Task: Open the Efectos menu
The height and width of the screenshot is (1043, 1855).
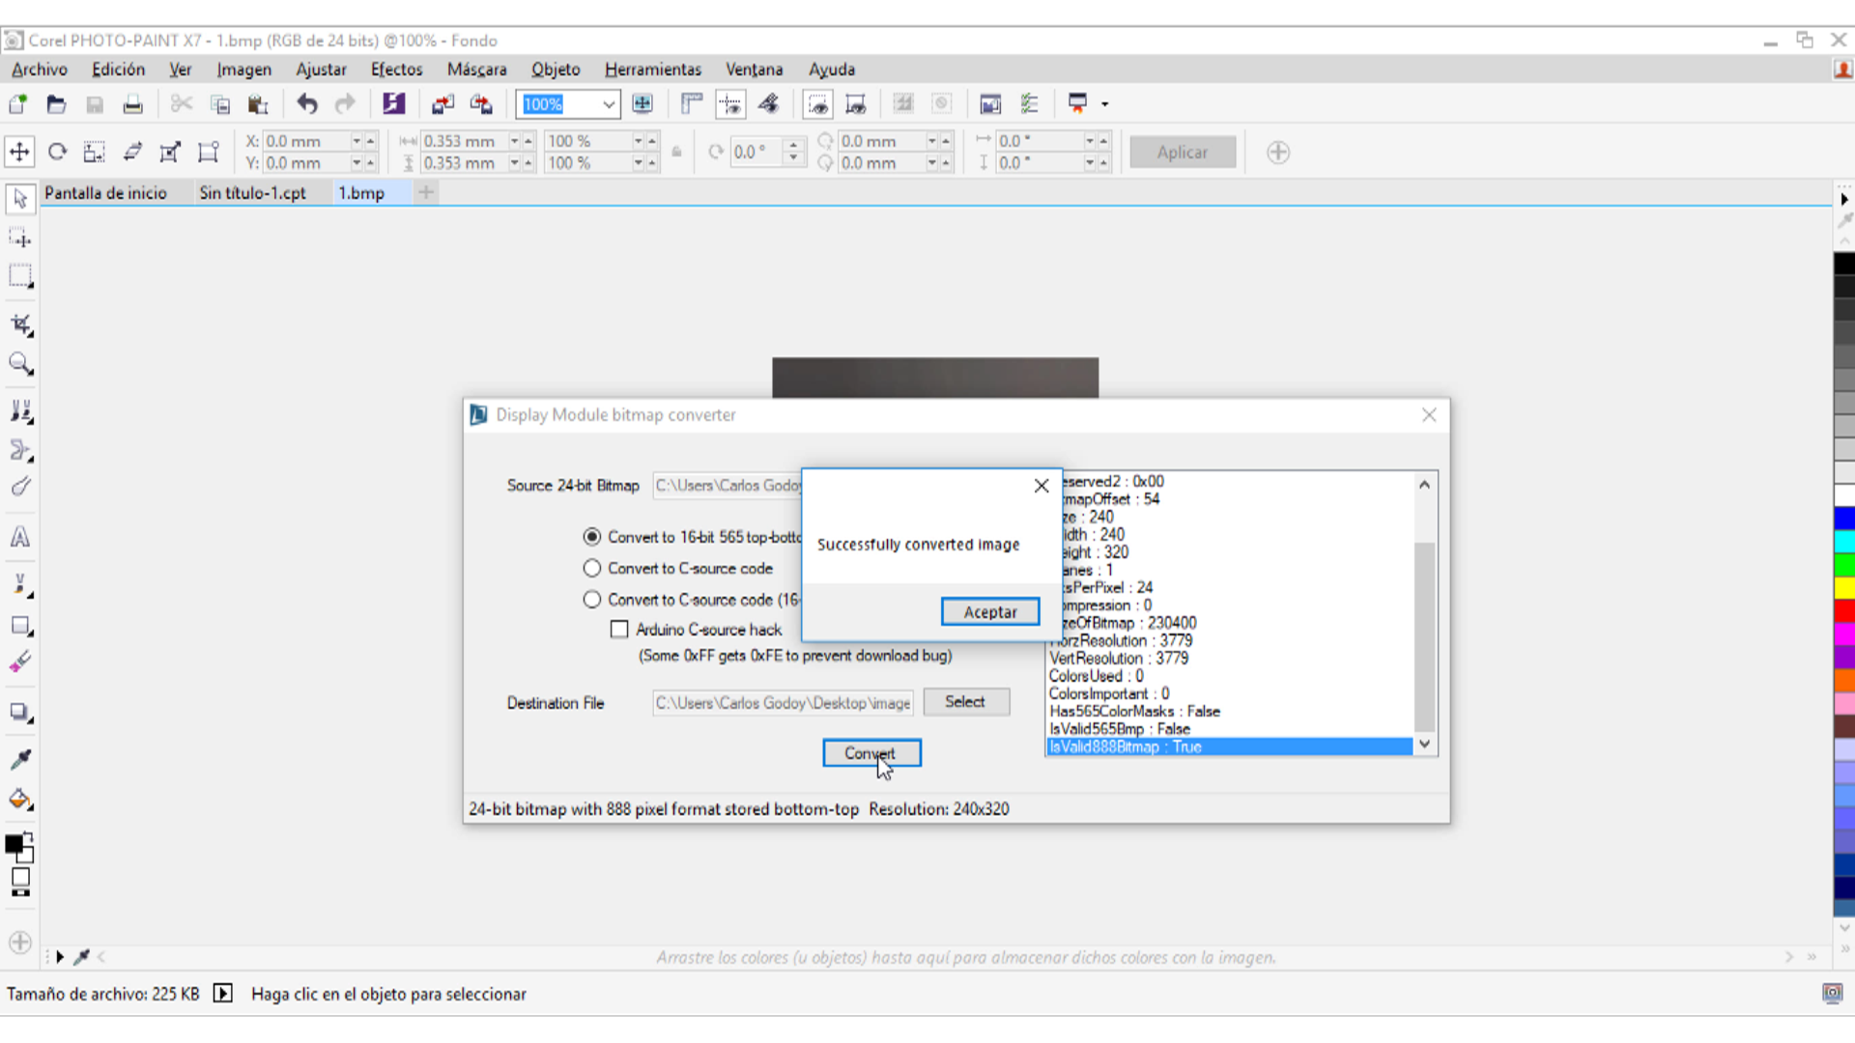Action: pos(396,70)
